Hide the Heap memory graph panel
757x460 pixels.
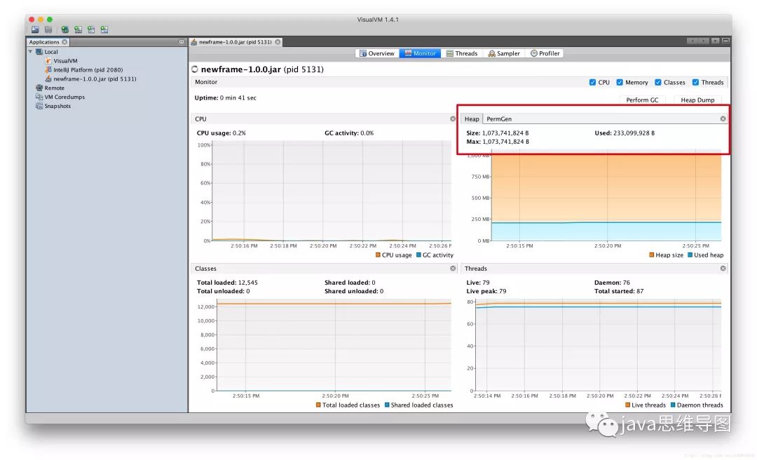[723, 119]
